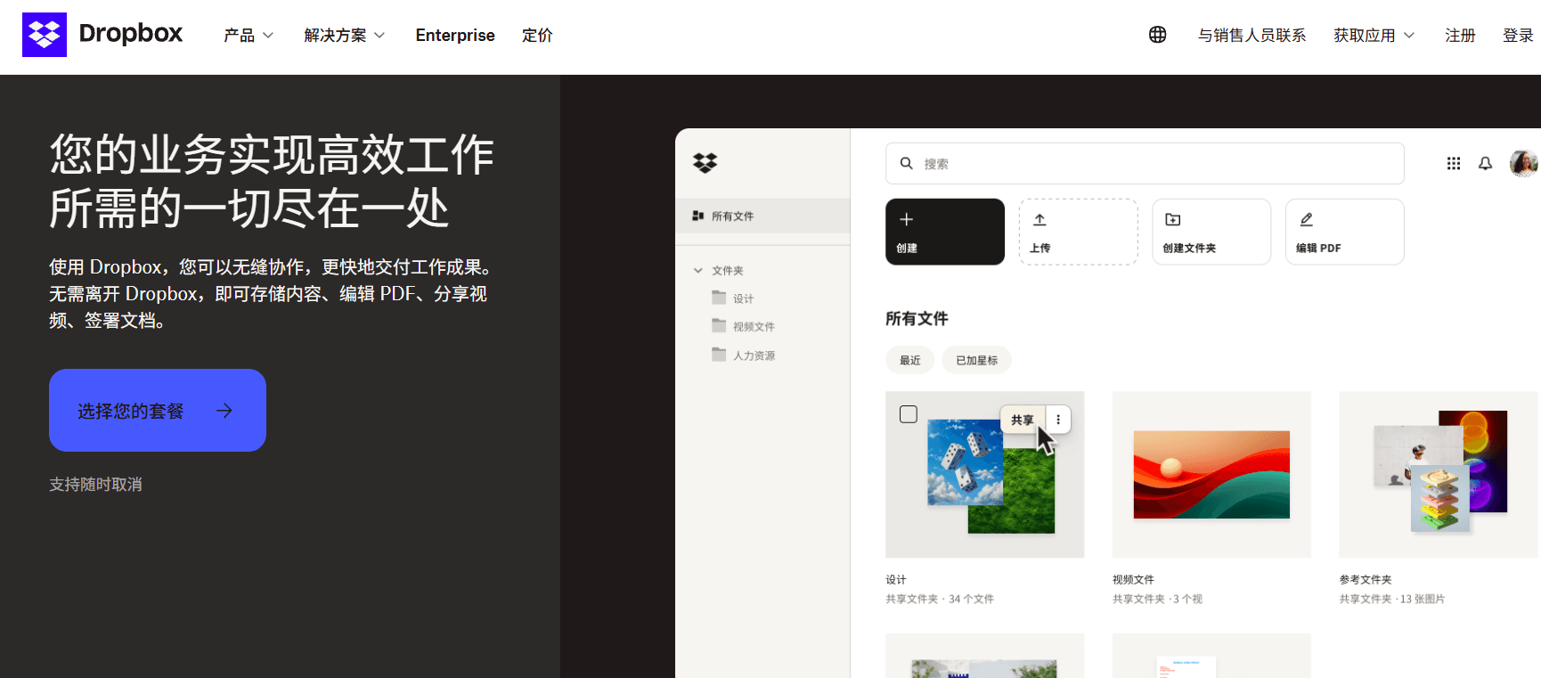
Task: Click the upload arrow icon on 上传
Action: tap(1040, 219)
